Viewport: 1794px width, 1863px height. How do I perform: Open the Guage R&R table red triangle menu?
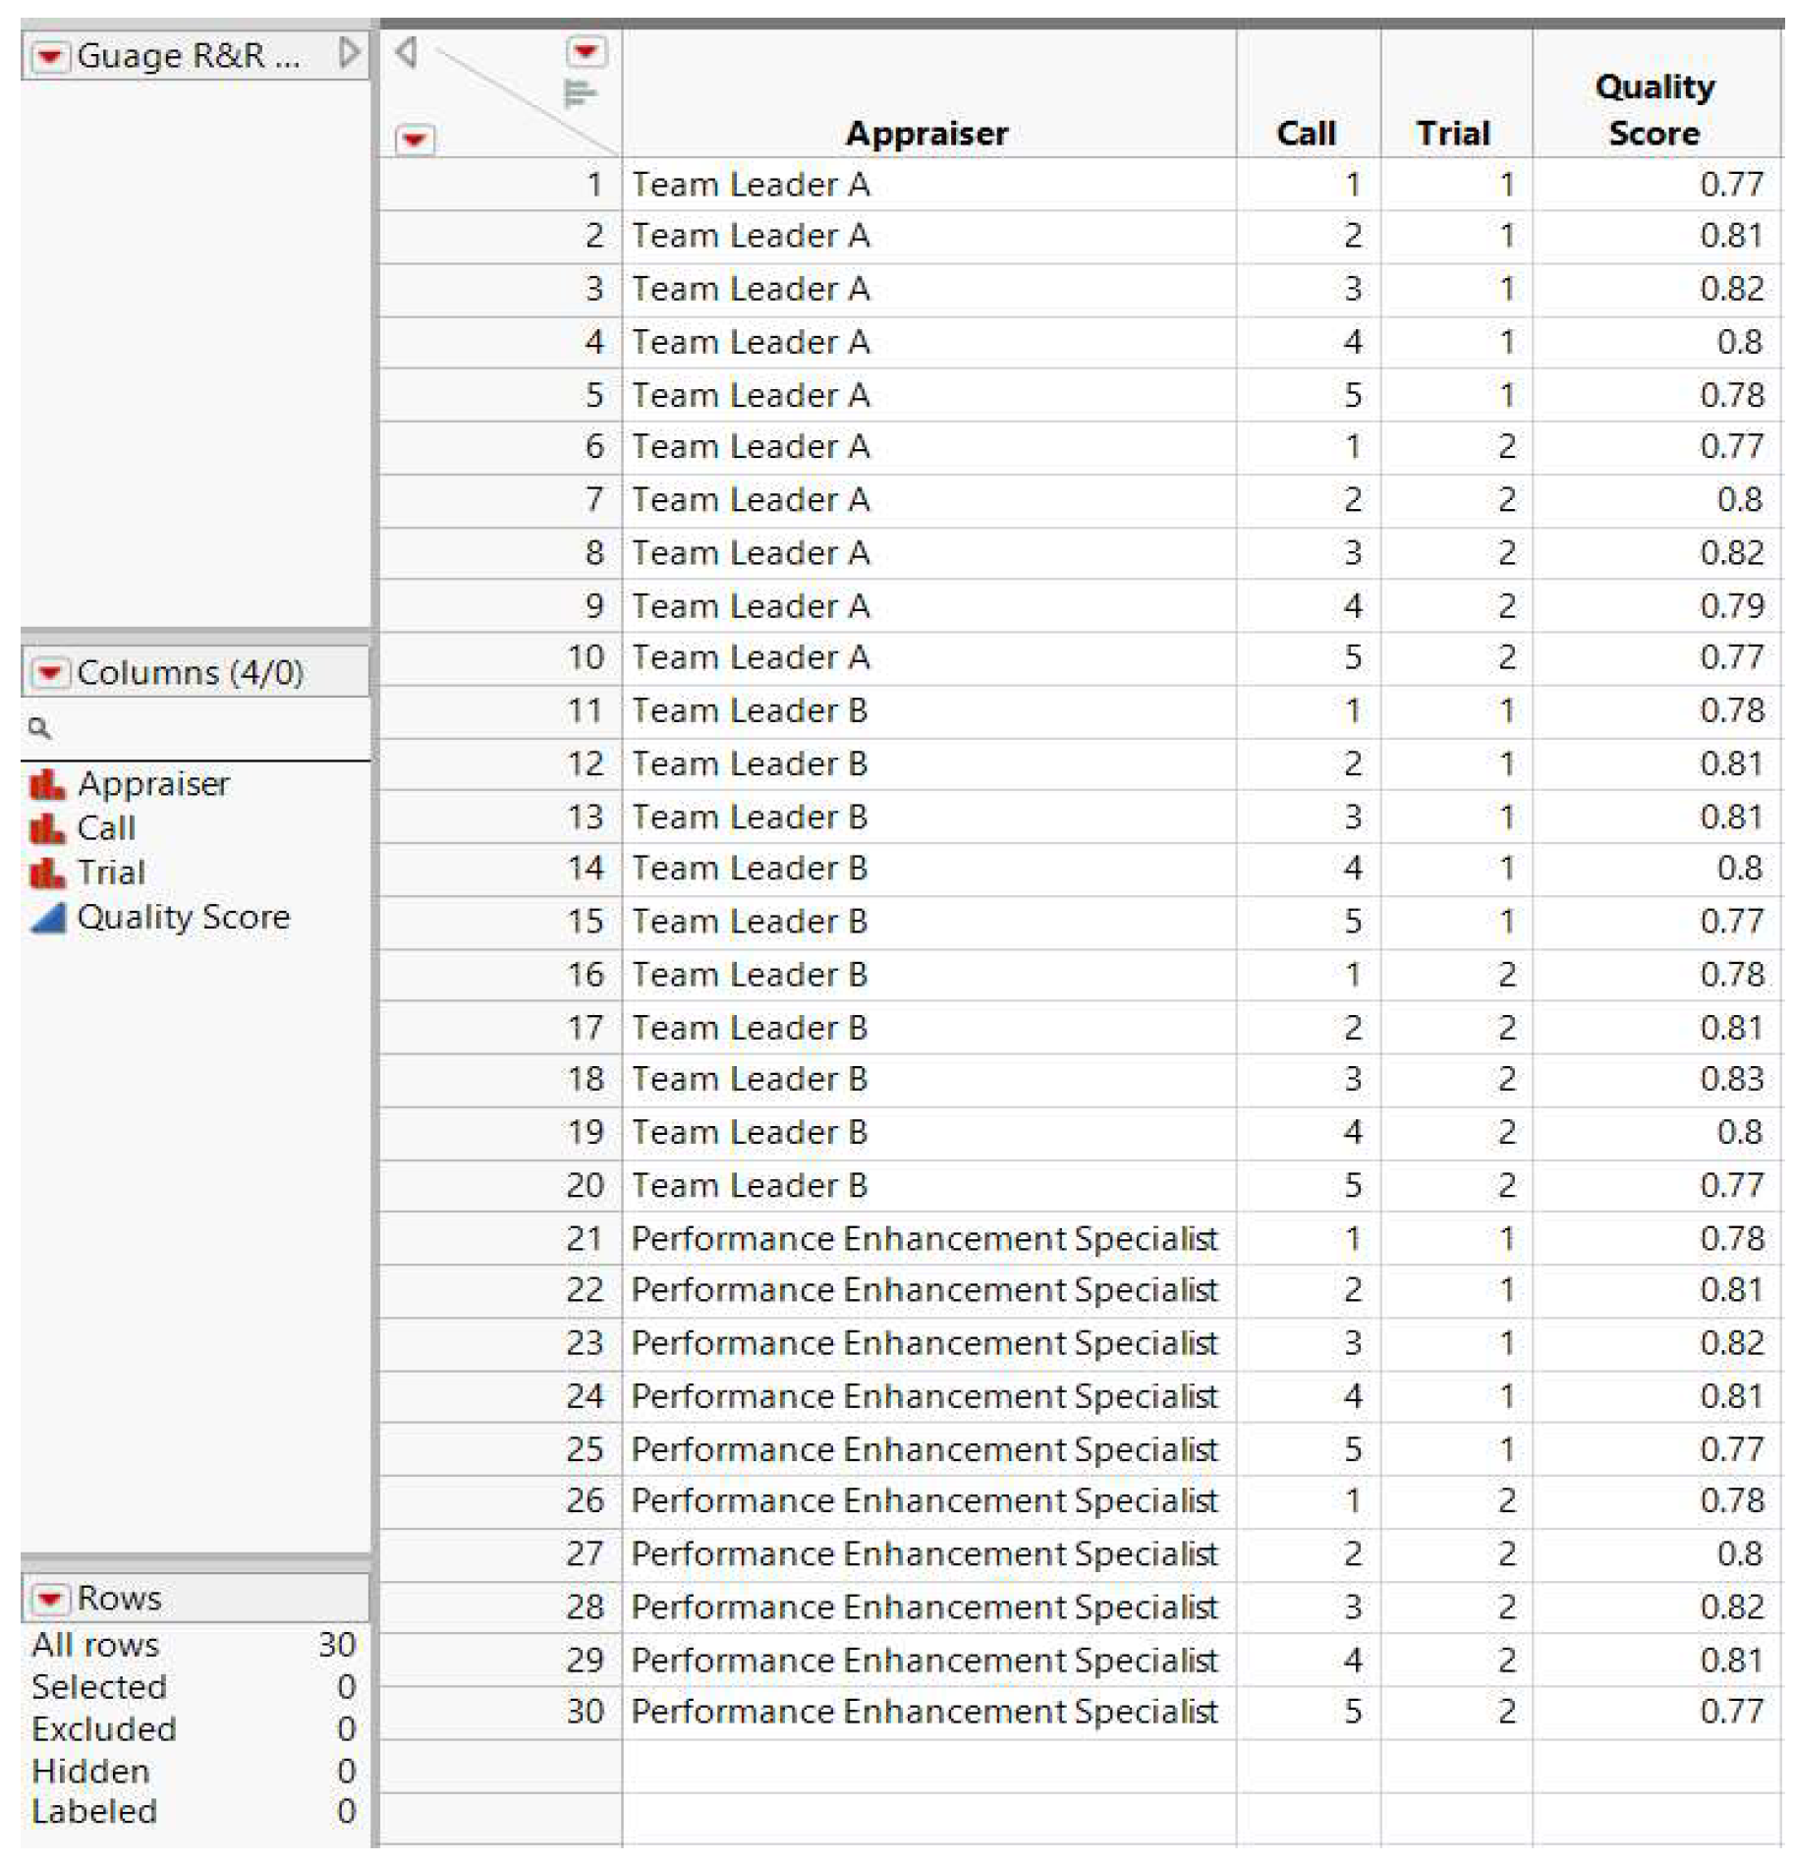coord(49,56)
